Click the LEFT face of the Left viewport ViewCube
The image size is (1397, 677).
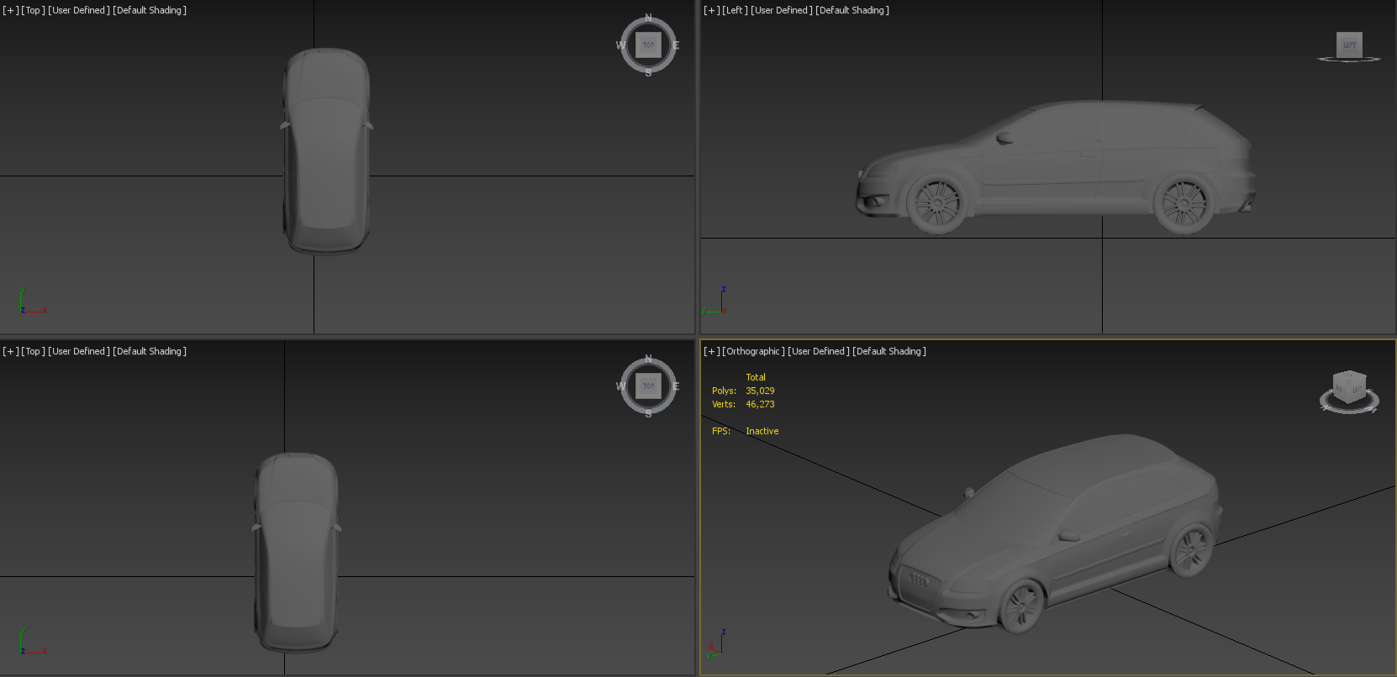tap(1349, 45)
